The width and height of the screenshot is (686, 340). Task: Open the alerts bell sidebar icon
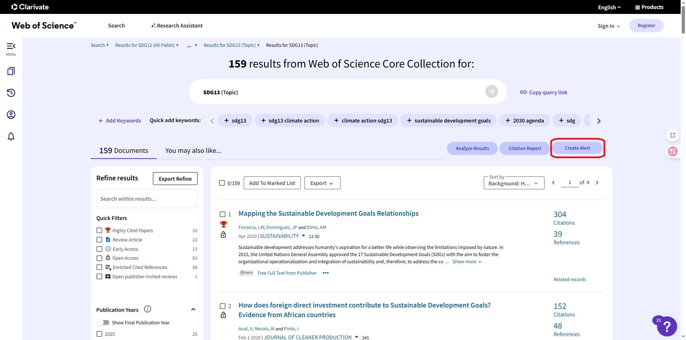coord(11,136)
